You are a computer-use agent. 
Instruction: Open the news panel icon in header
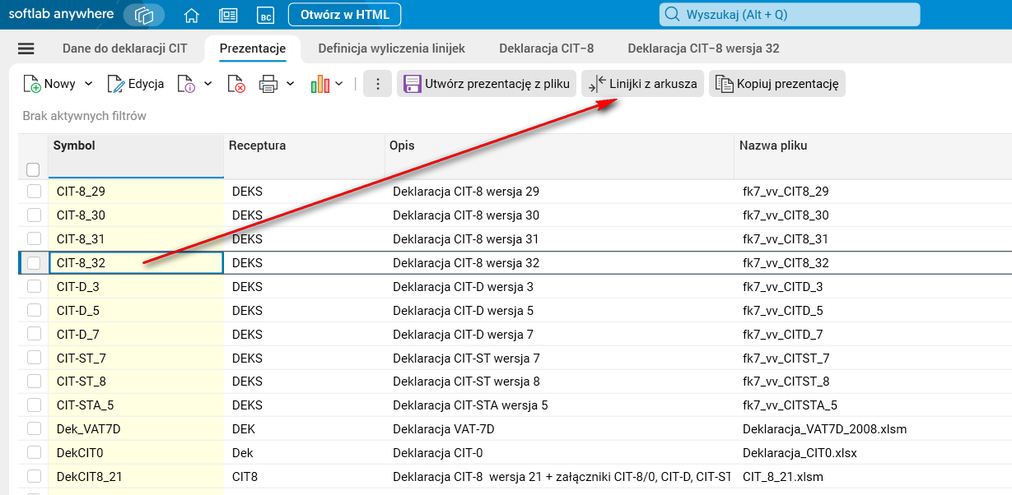coord(228,15)
